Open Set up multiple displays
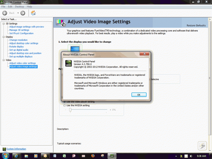 coord(21,56)
